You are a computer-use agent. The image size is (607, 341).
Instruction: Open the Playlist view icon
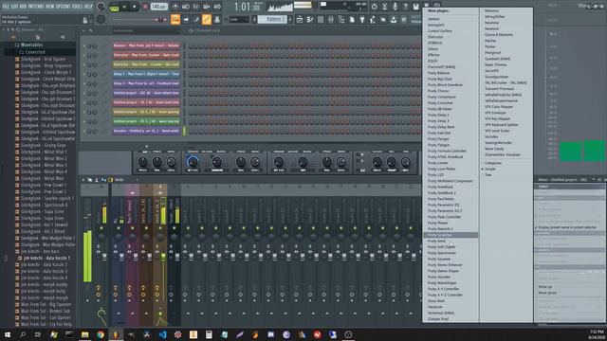(300, 19)
